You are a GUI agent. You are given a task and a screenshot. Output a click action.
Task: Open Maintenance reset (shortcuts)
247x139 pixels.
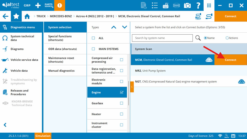65,60
